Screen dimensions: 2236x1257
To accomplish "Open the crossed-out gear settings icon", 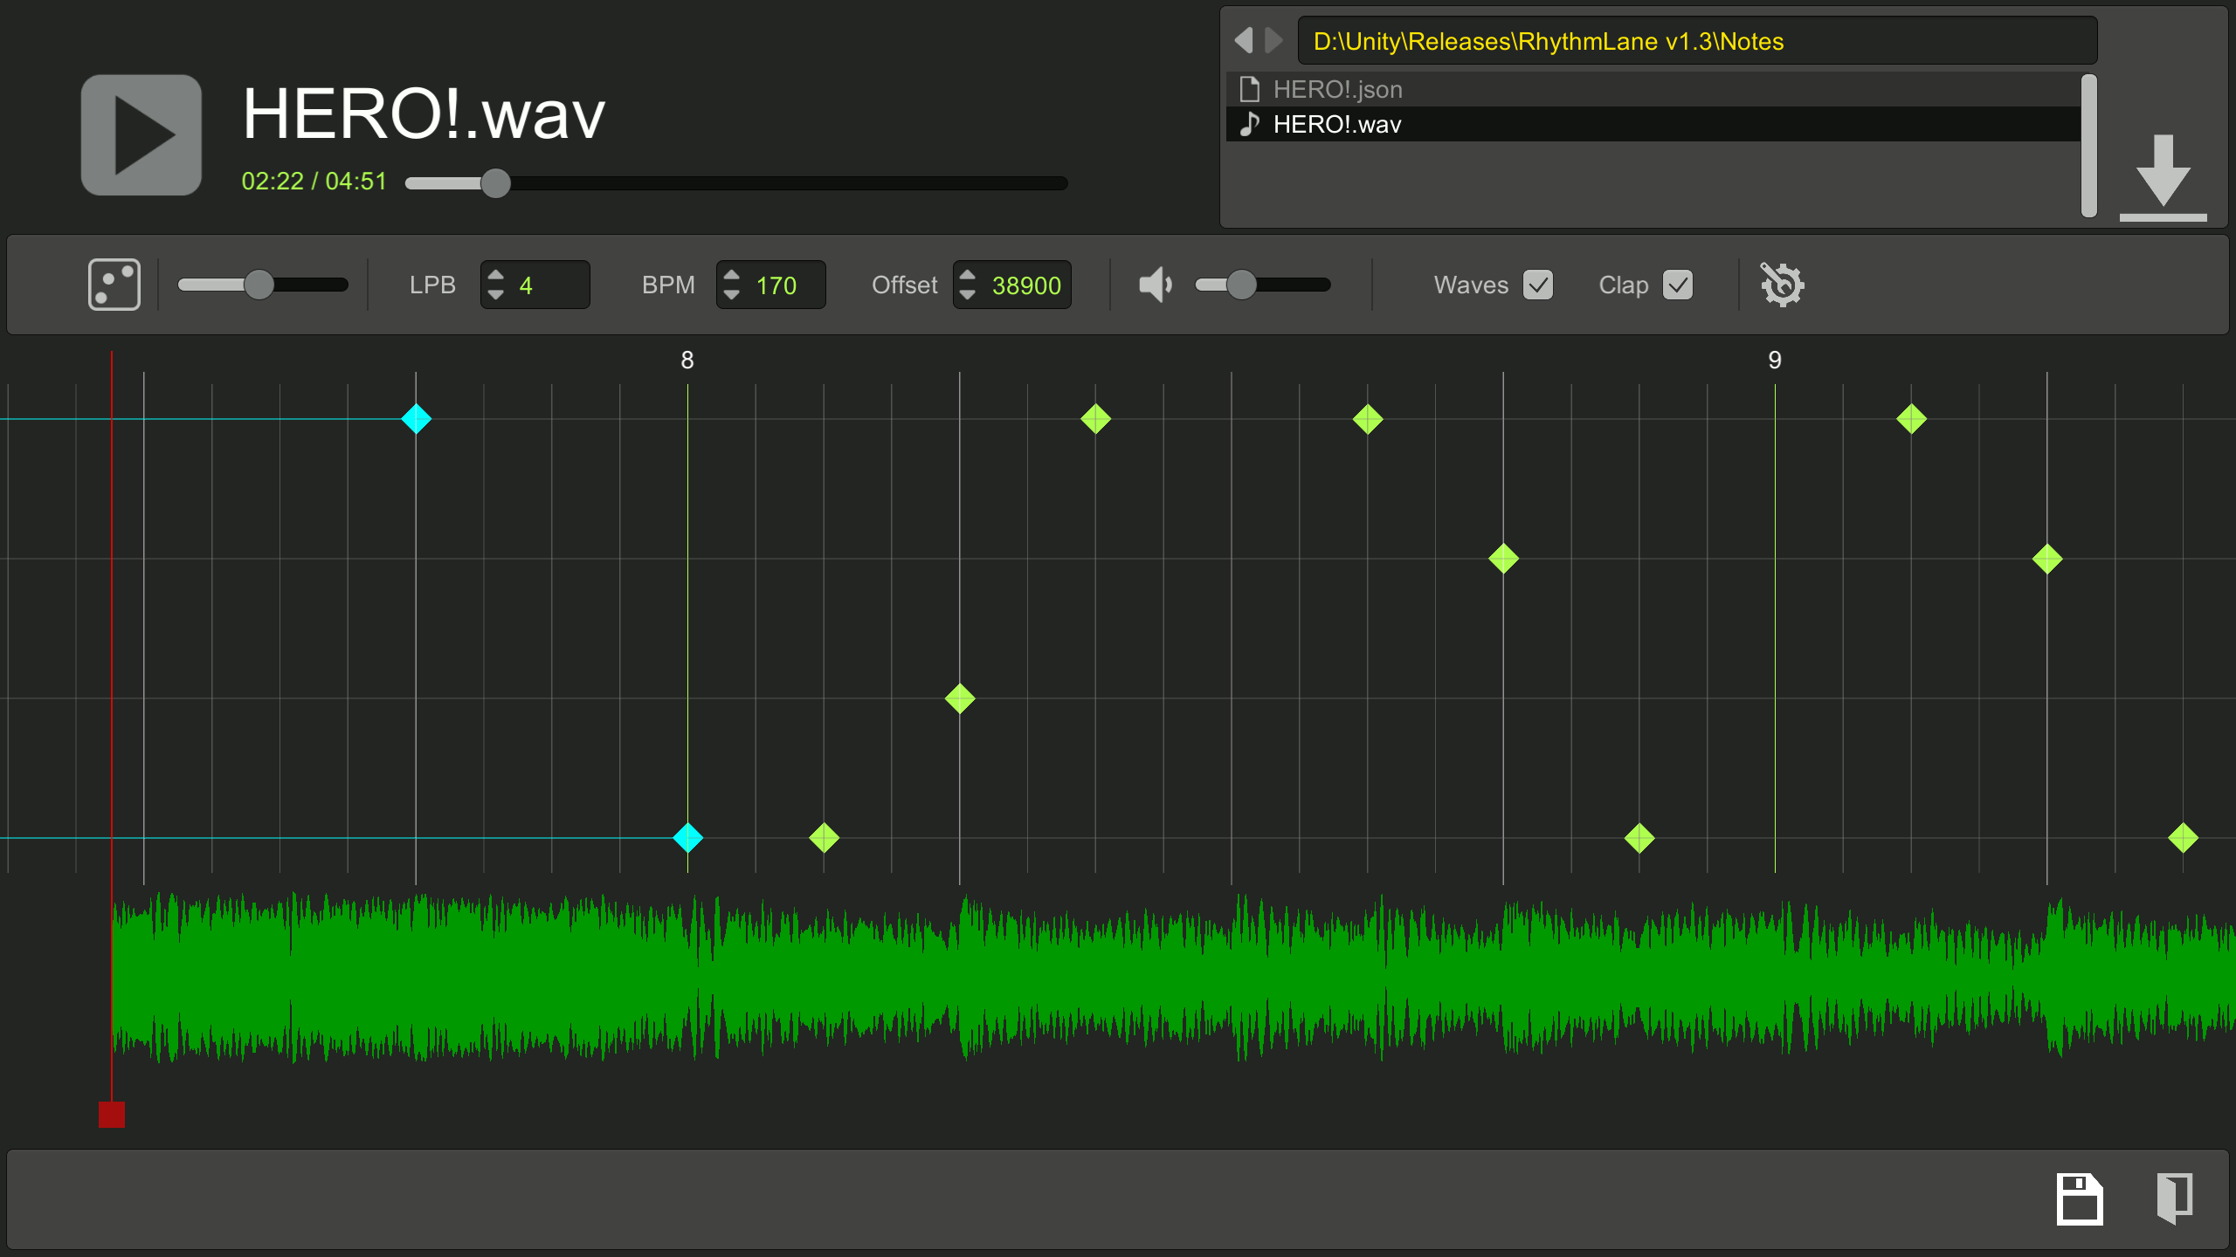I will coord(1782,285).
